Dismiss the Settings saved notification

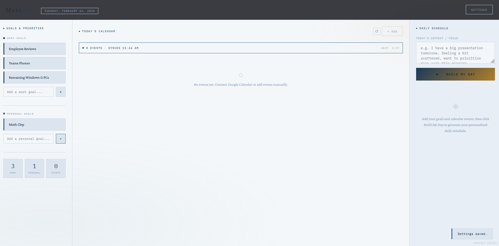coord(472,234)
